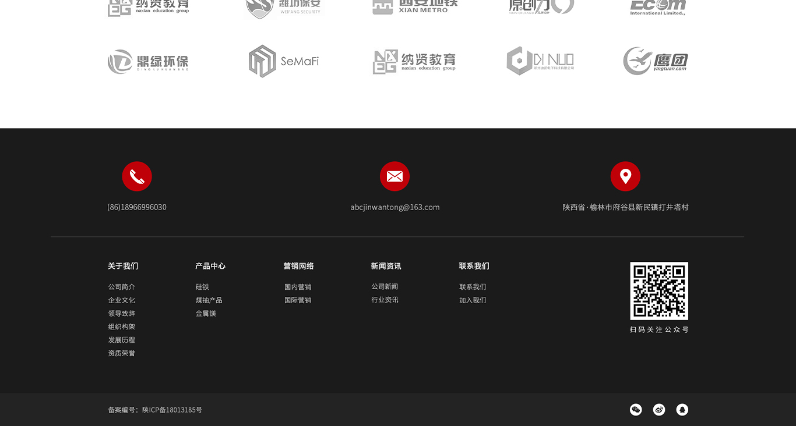Select the 硅铁 product link
Screen dimensions: 796x426
(x=202, y=287)
